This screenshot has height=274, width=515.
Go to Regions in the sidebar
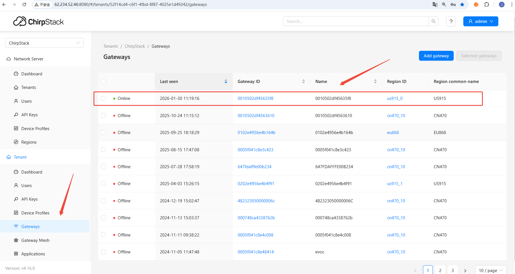pos(29,142)
